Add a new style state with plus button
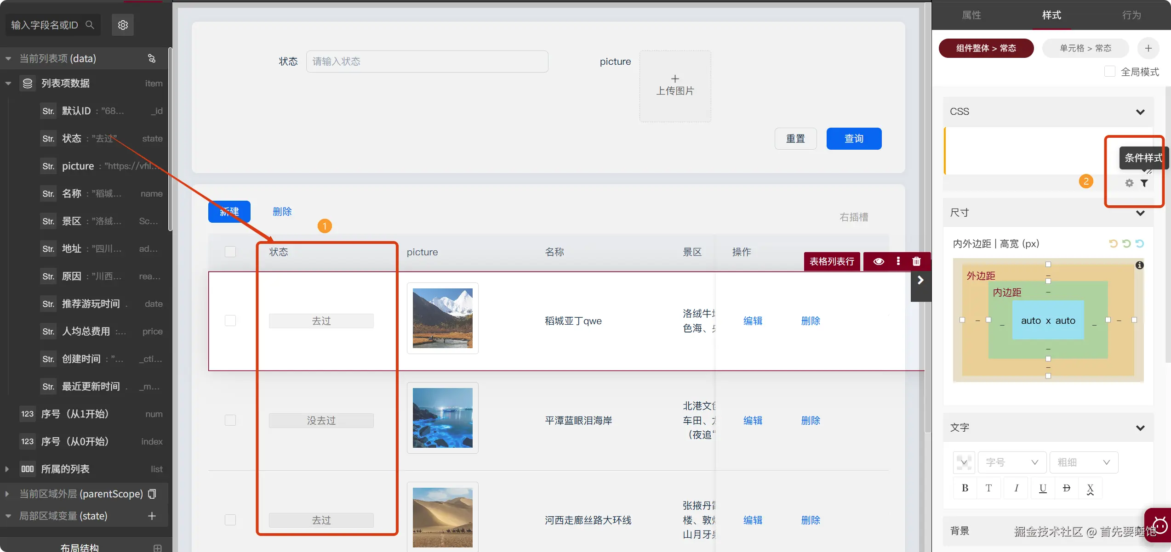 [x=1148, y=48]
